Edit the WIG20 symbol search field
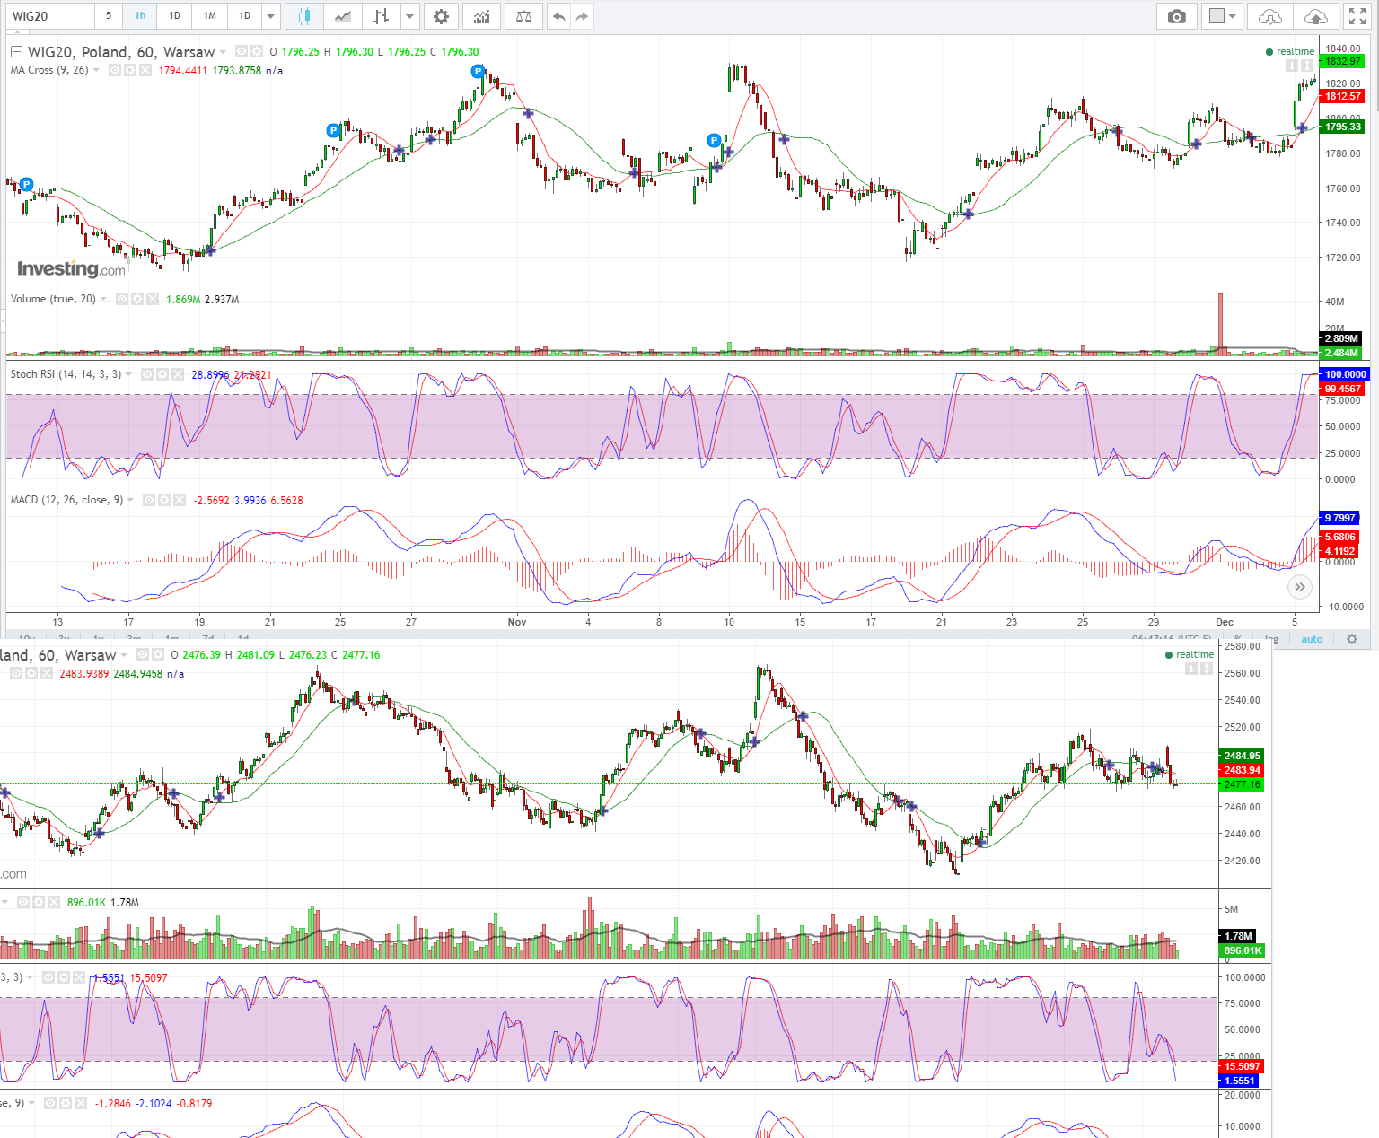 tap(50, 16)
